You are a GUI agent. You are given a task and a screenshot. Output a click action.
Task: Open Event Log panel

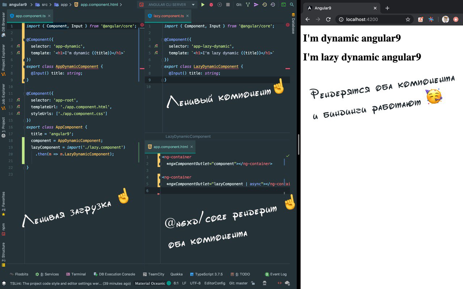pyautogui.click(x=276, y=274)
